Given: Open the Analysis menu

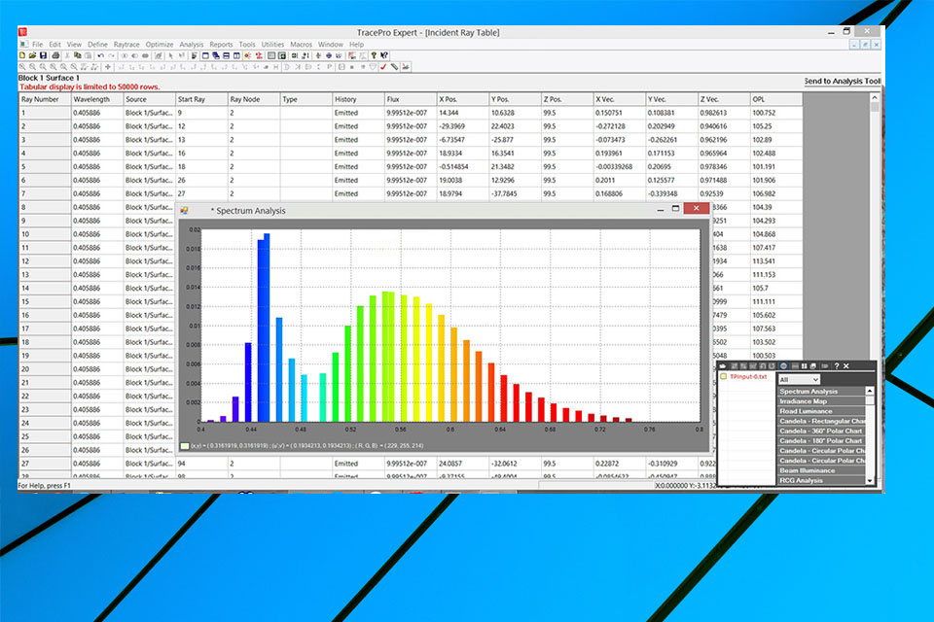Looking at the screenshot, I should coord(191,45).
